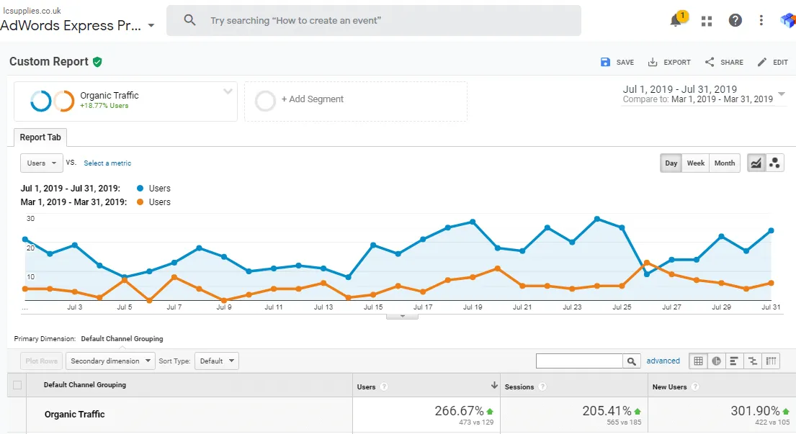Switch to motion chart view
Image resolution: width=796 pixels, height=434 pixels.
(774, 163)
